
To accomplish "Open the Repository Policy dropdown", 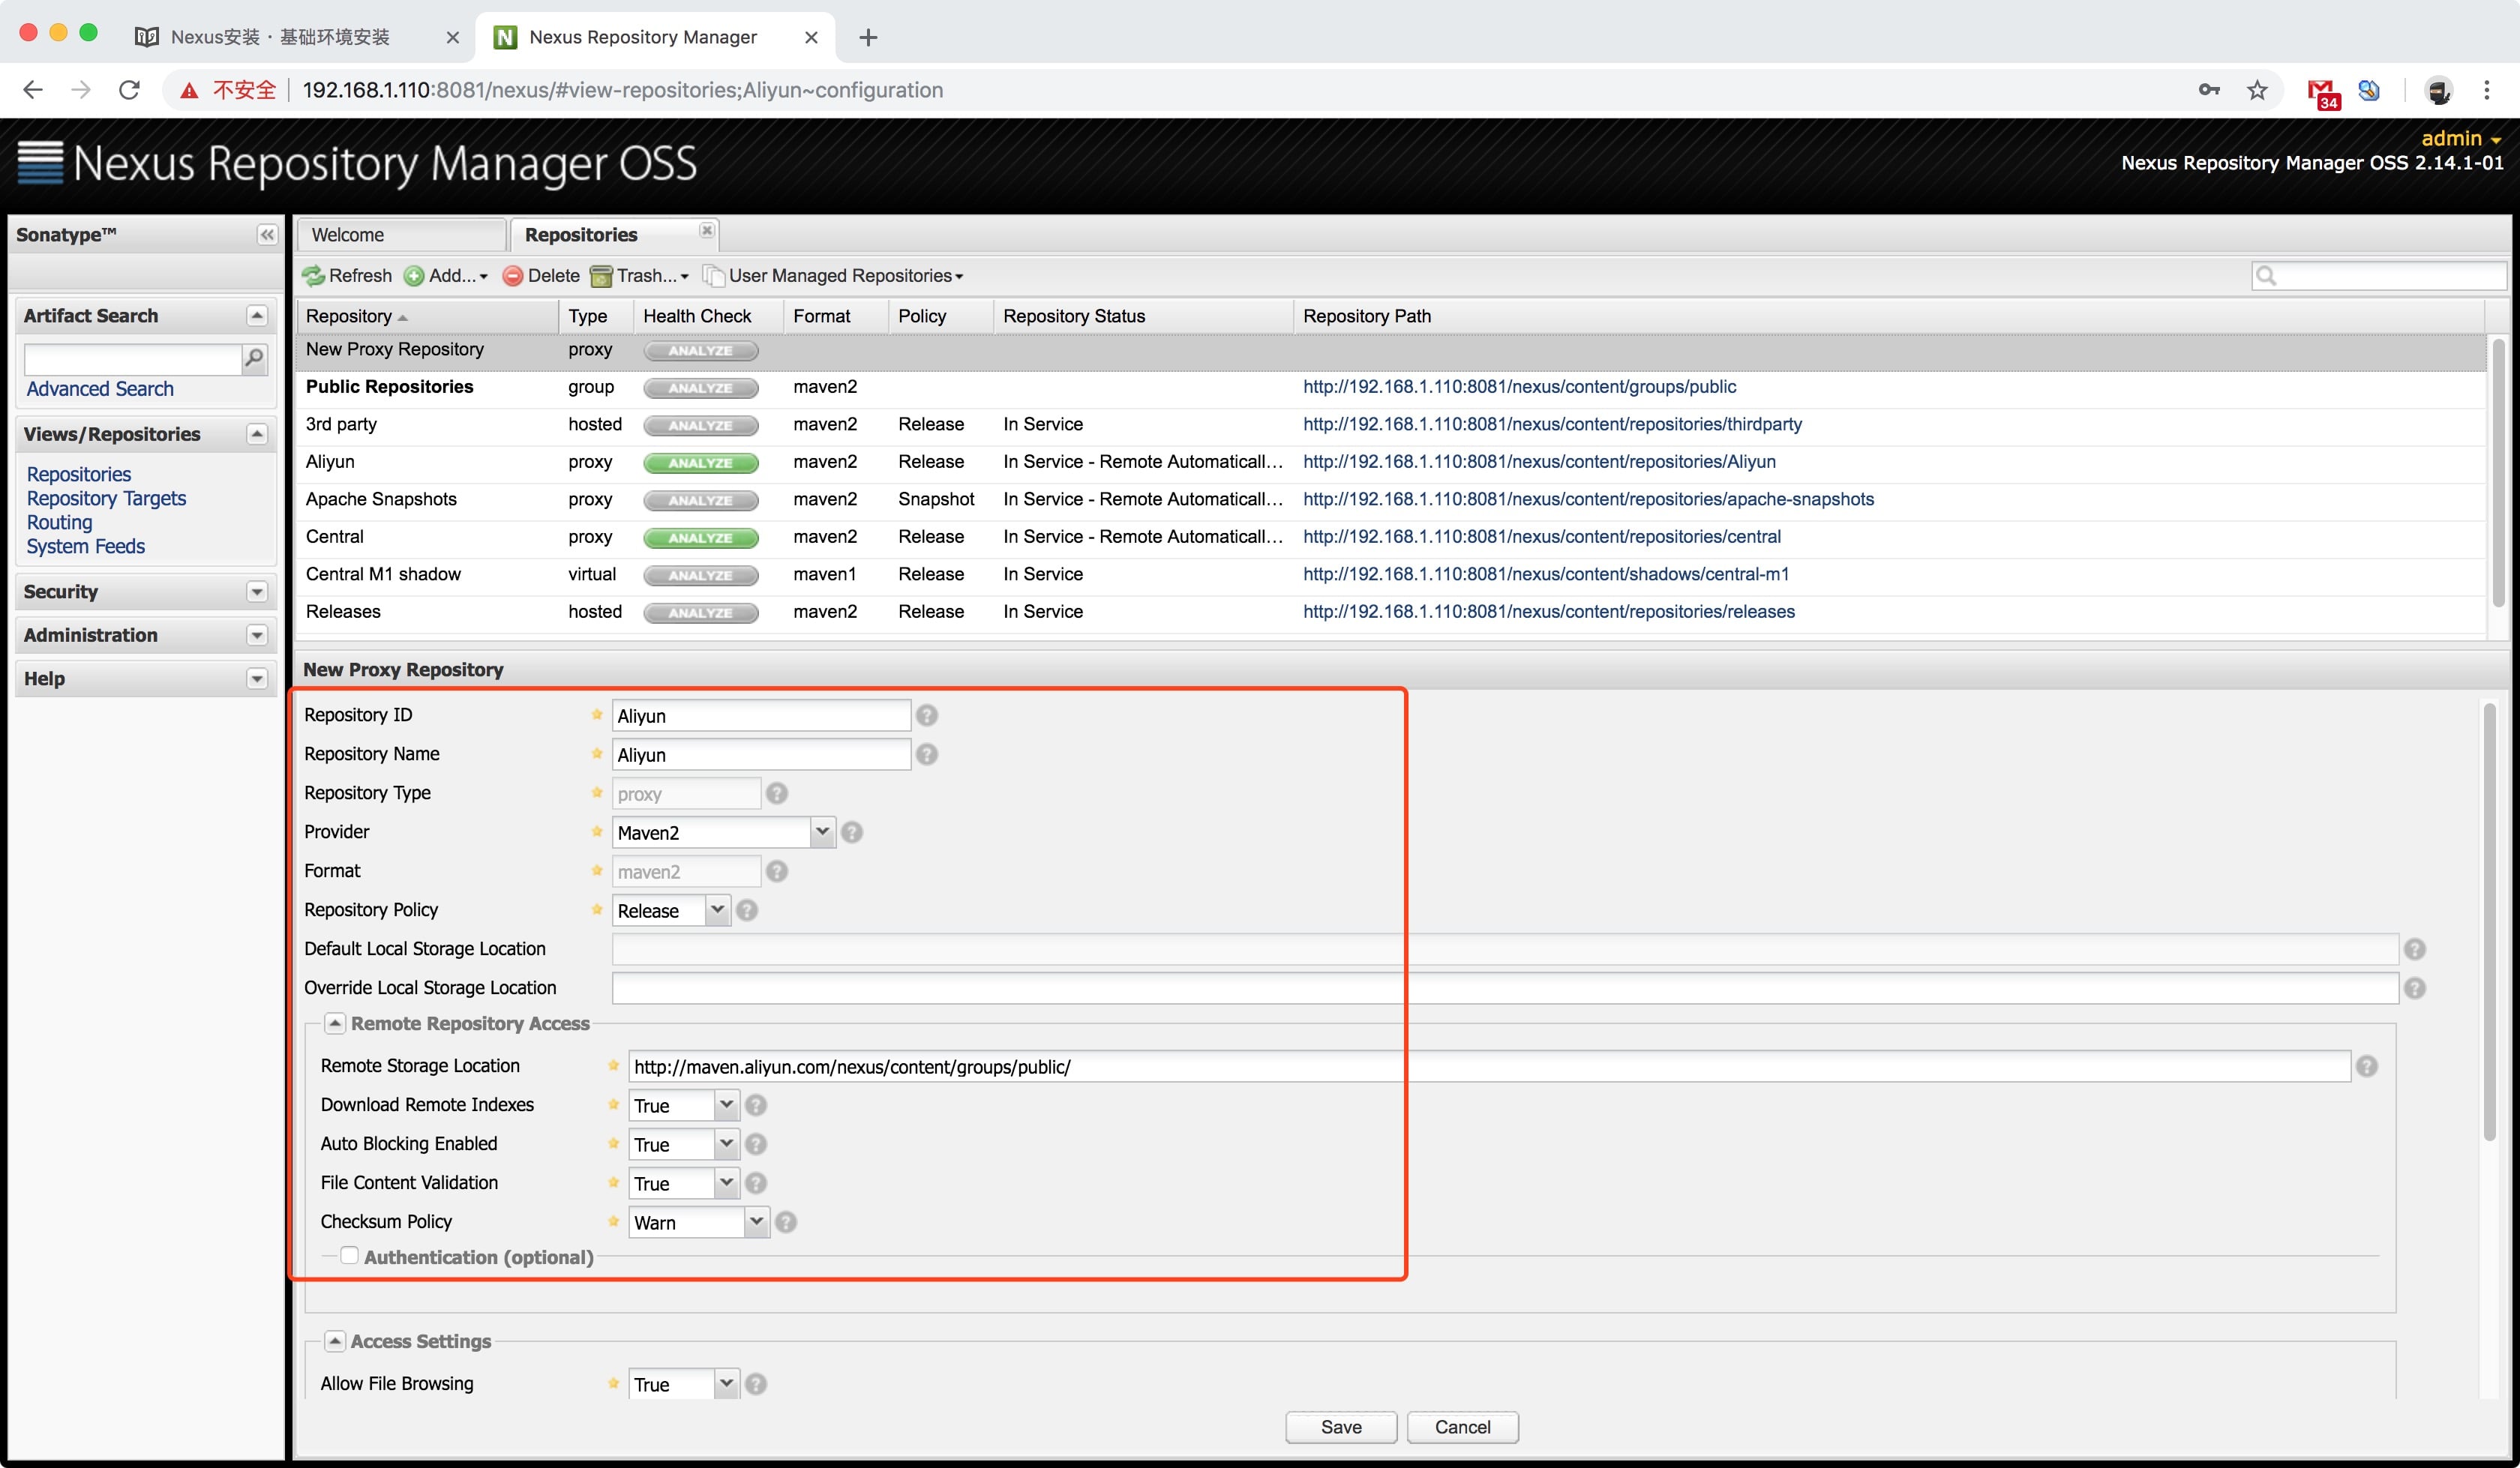I will (x=717, y=910).
